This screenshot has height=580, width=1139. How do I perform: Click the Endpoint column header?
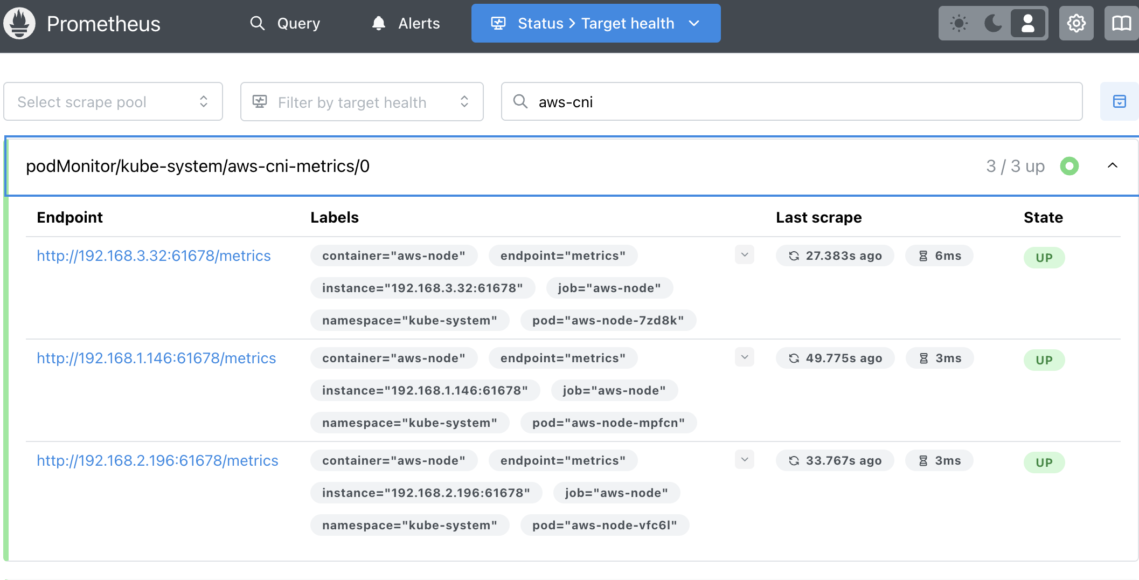click(70, 217)
